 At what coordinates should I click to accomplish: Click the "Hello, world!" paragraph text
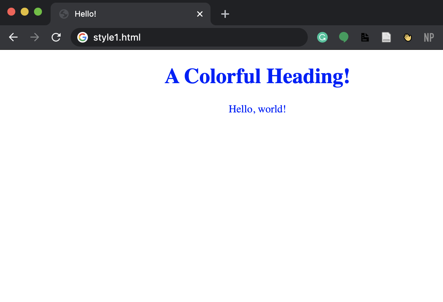click(x=257, y=109)
